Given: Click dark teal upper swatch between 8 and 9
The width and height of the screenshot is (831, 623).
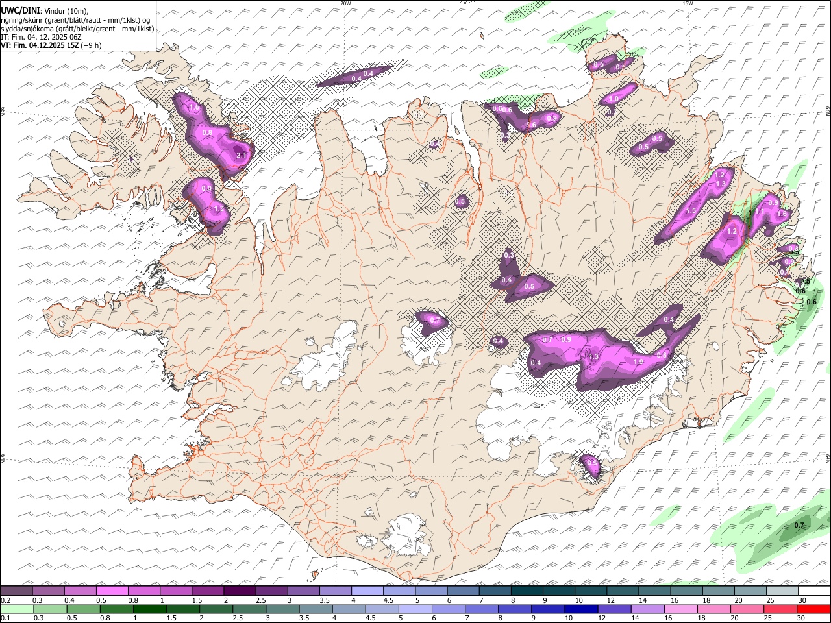Looking at the screenshot, I should click(527, 591).
